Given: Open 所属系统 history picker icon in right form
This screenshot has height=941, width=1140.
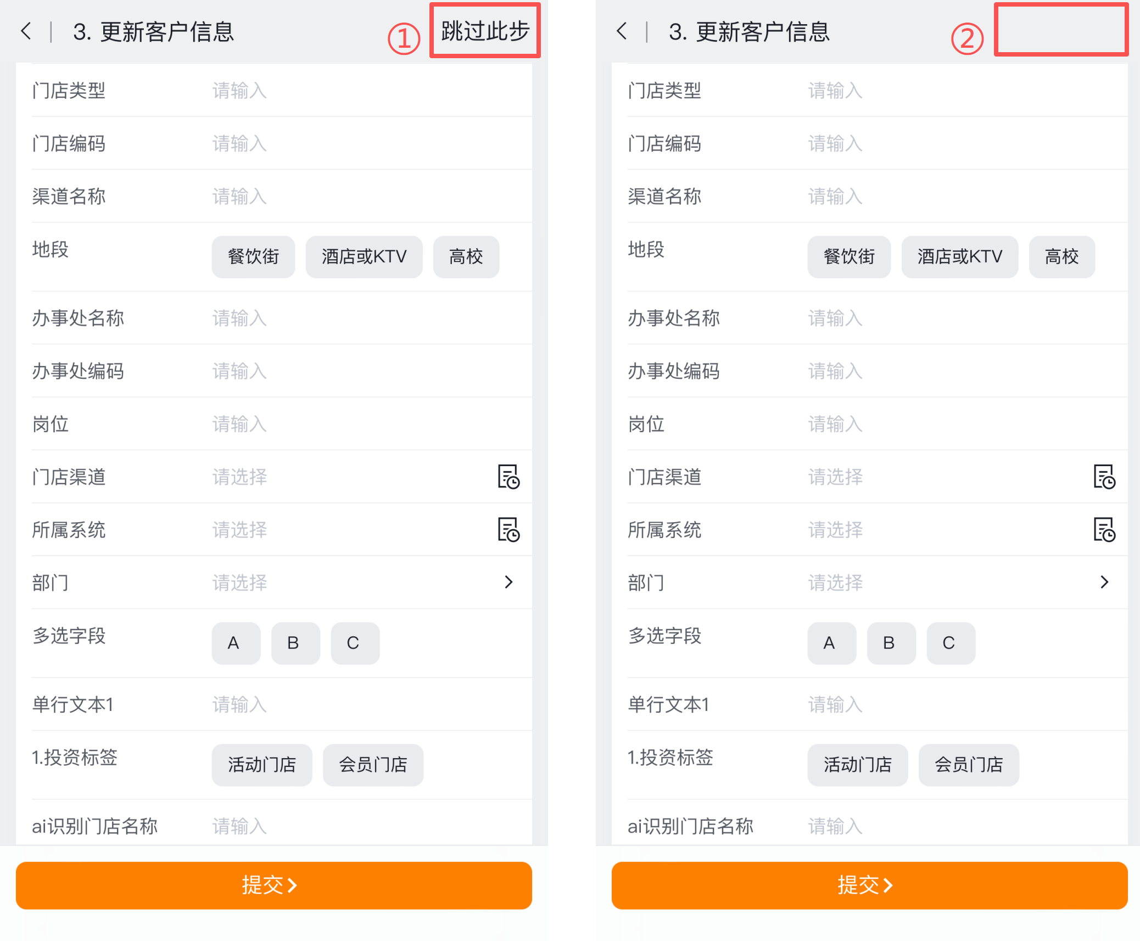Looking at the screenshot, I should pos(1104,530).
